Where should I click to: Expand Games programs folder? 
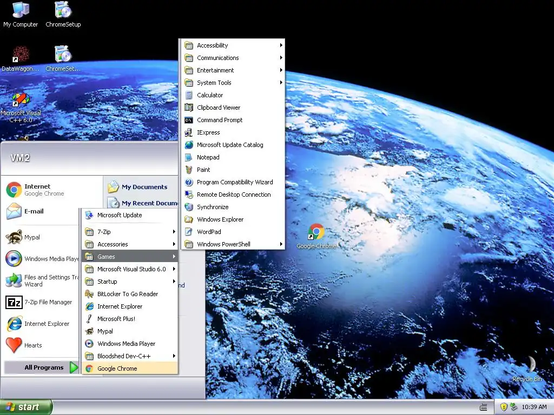(x=130, y=257)
